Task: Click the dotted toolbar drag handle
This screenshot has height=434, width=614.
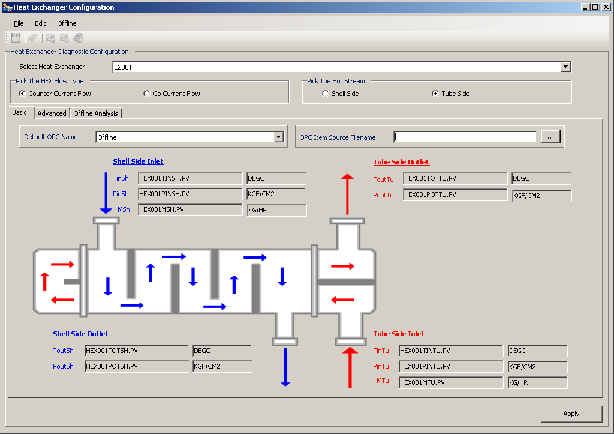Action: pos(7,37)
